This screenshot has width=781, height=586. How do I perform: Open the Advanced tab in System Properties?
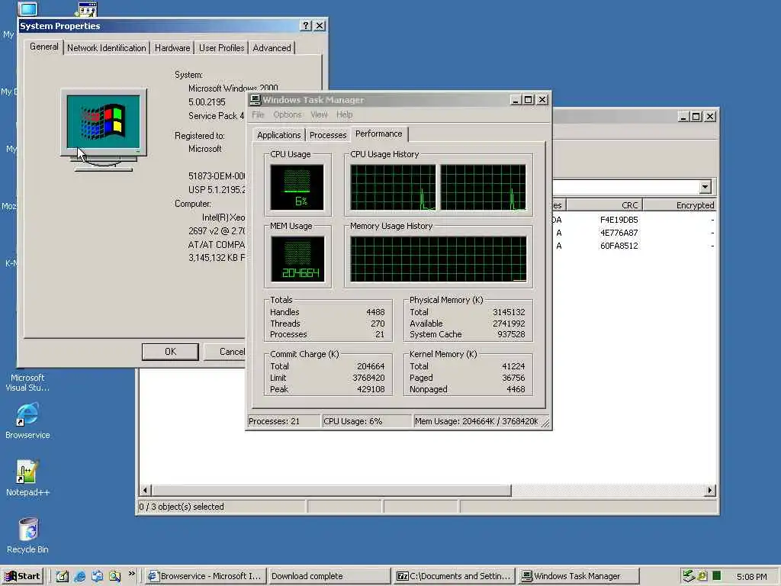pyautogui.click(x=272, y=48)
